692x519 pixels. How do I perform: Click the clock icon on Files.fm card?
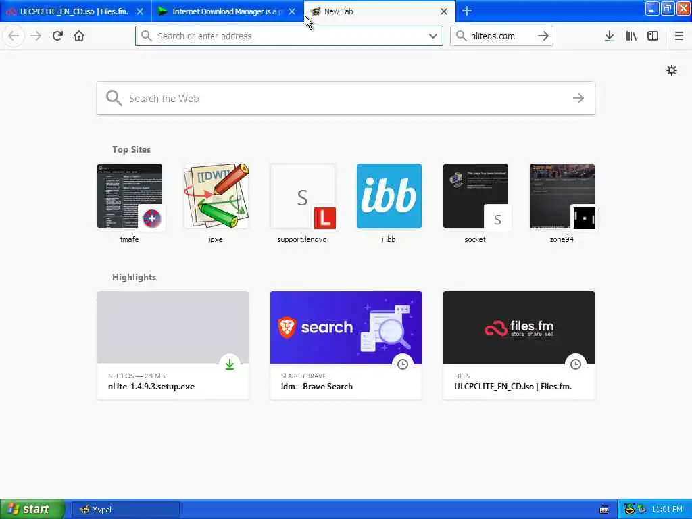576,364
